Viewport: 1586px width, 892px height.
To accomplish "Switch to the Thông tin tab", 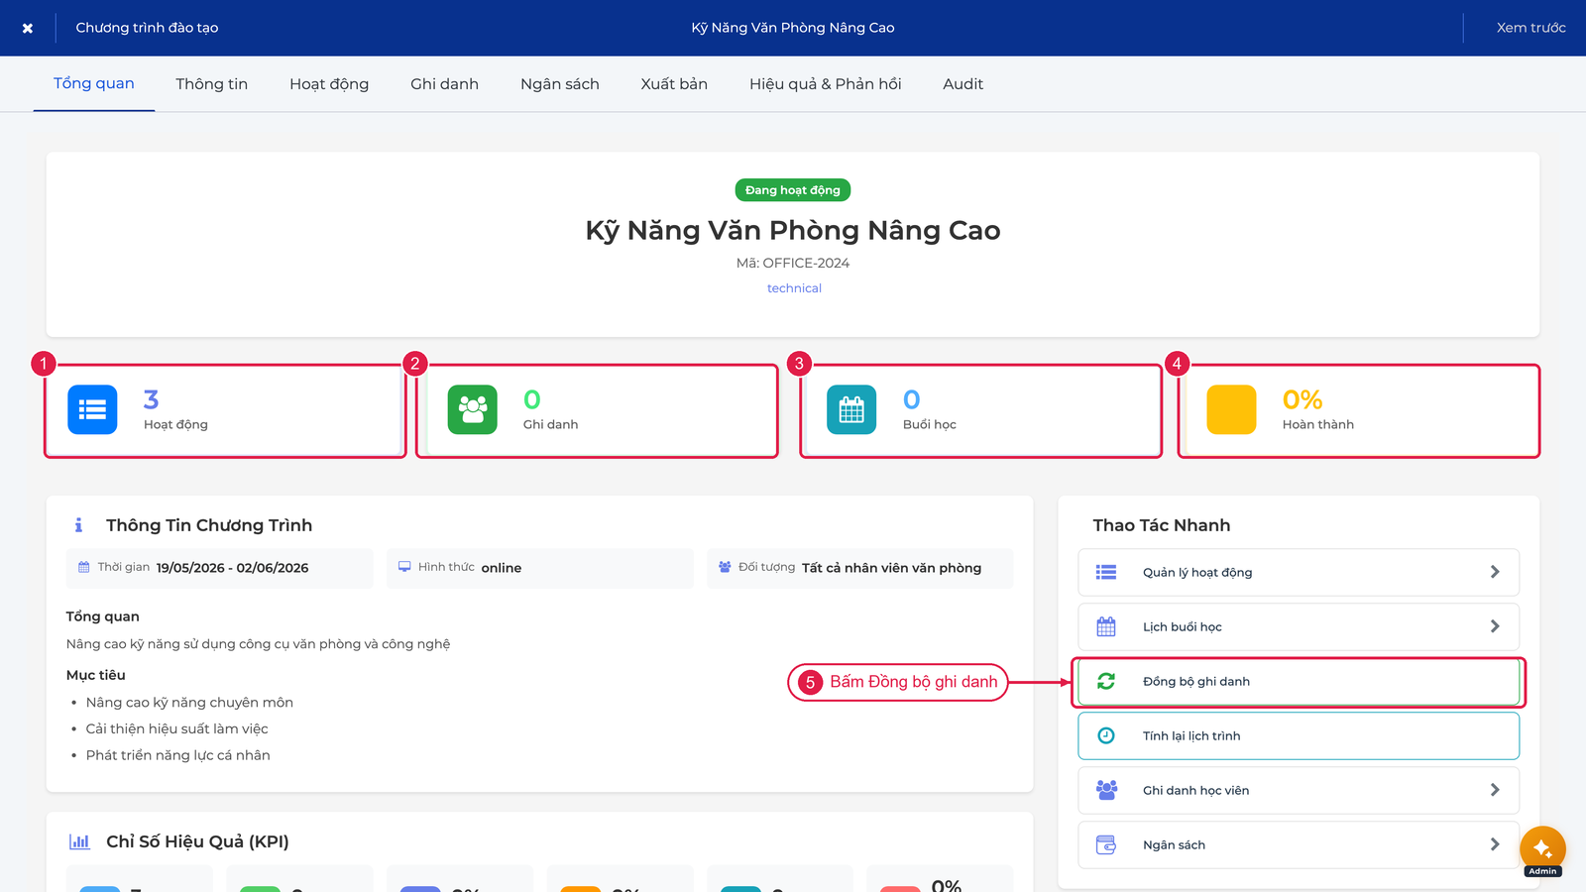I will [212, 83].
